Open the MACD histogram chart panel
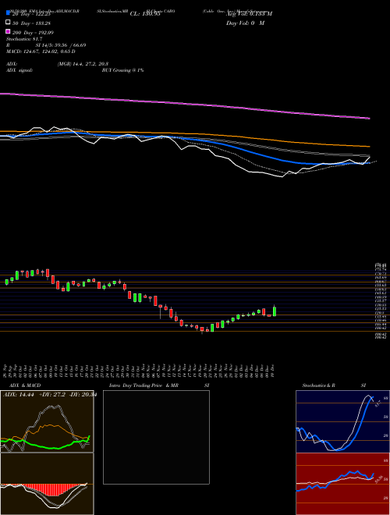 click(47, 484)
